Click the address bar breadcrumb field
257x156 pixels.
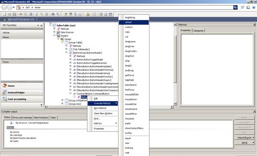click(125, 7)
